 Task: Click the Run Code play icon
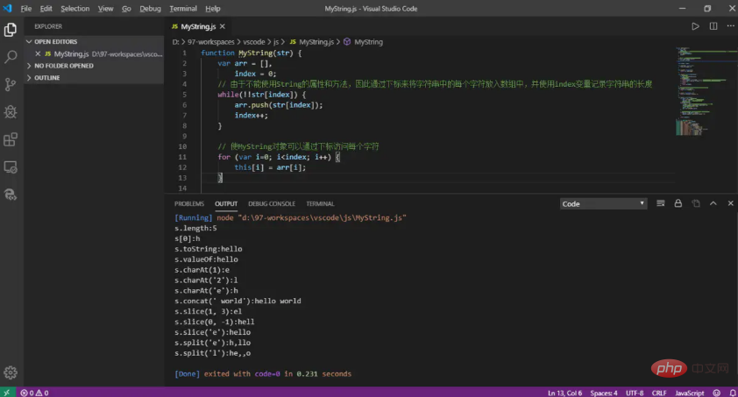[x=695, y=26]
